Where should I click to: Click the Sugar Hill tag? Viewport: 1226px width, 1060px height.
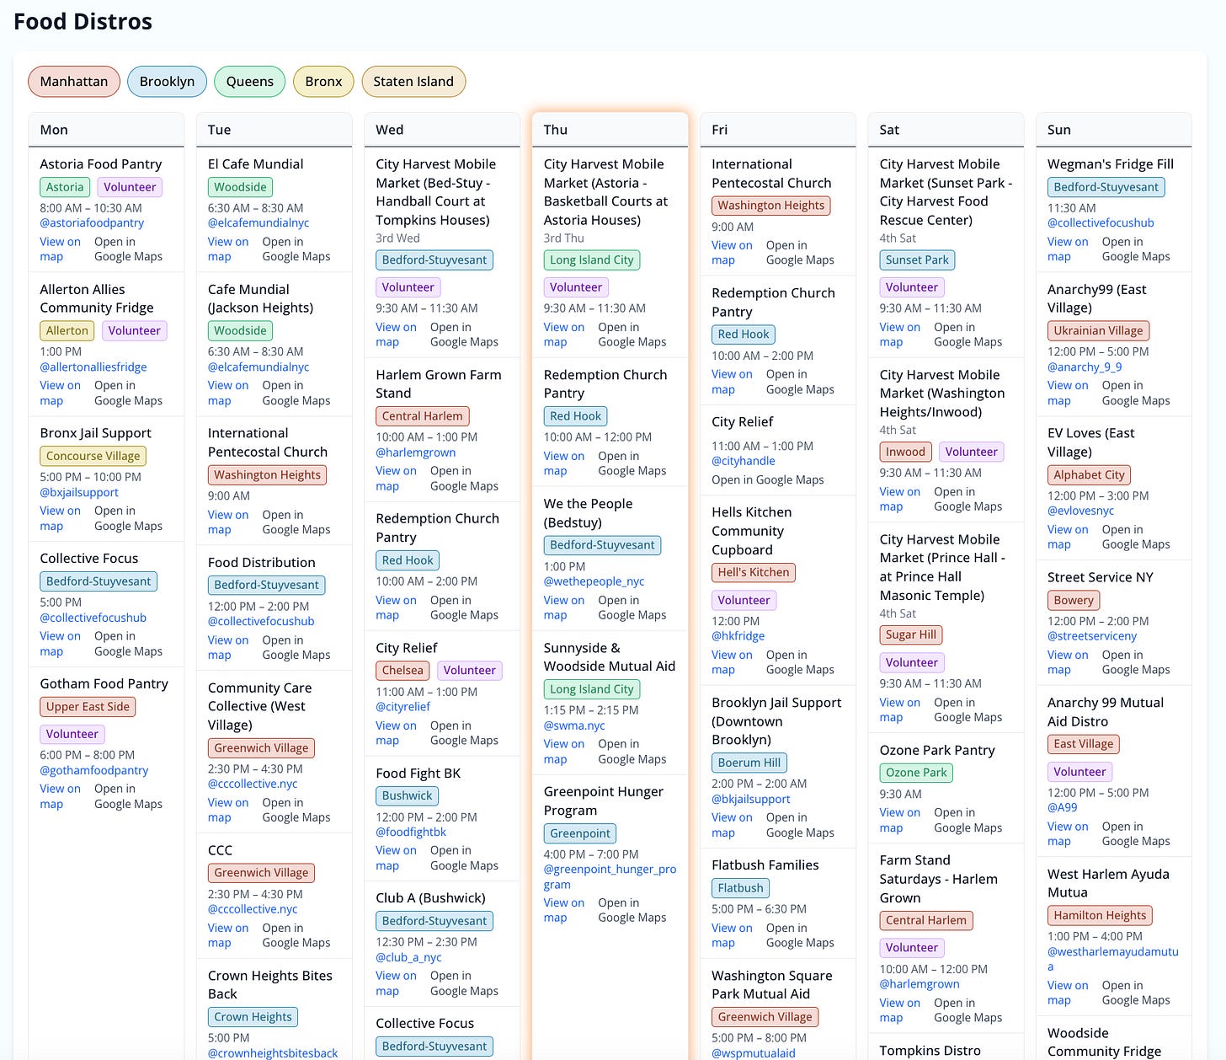point(911,635)
